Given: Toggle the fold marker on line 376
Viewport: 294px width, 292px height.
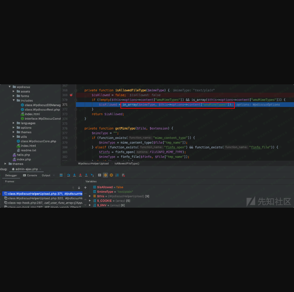Looking at the screenshot, I should click(x=76, y=128).
